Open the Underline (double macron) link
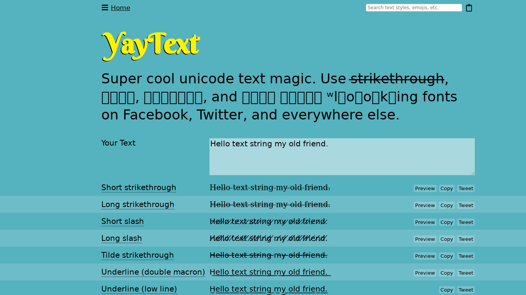Image resolution: width=526 pixels, height=295 pixels. (x=153, y=272)
